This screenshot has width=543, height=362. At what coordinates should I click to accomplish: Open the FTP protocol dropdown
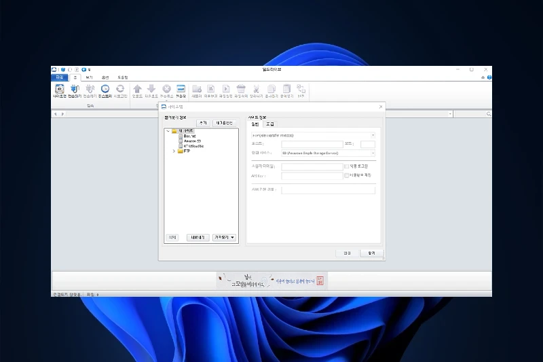(373, 135)
